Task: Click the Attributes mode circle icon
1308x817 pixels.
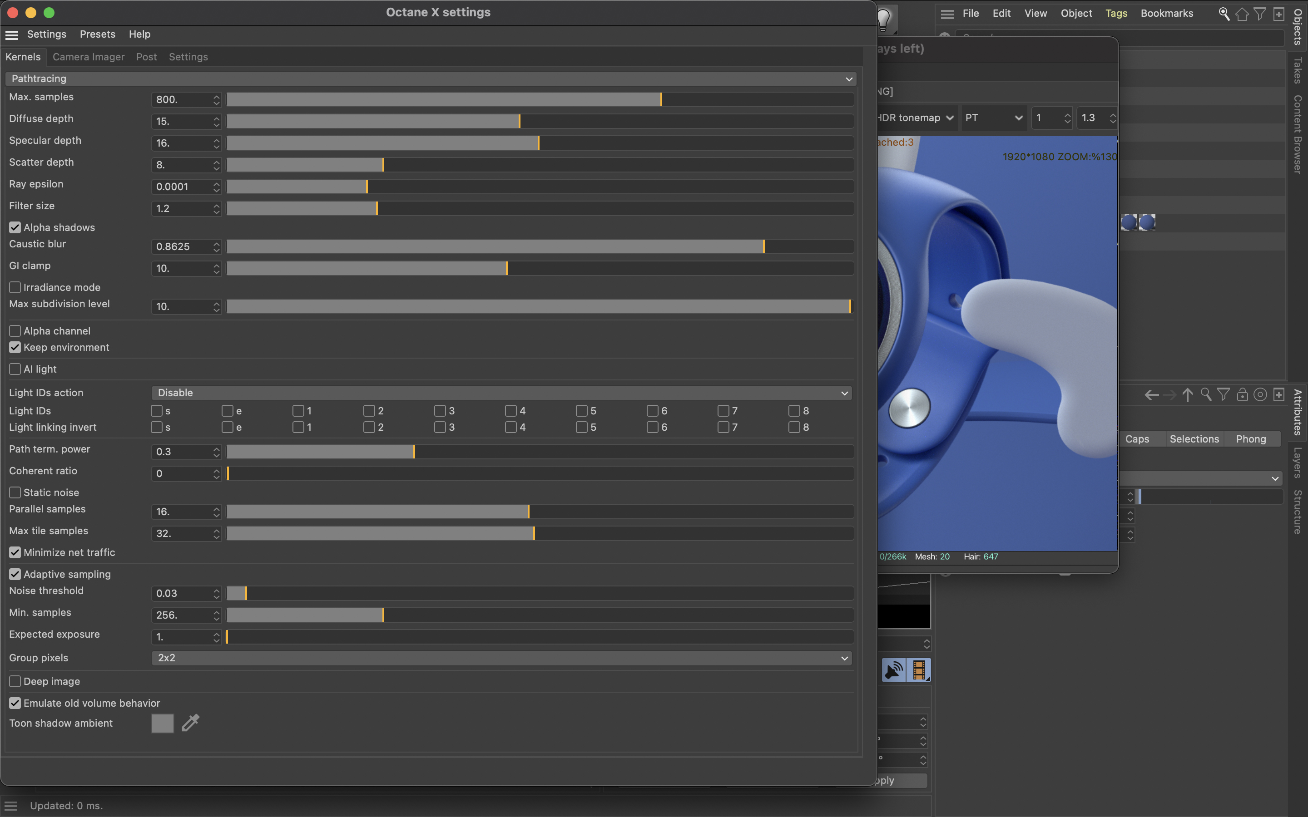Action: tap(1260, 395)
